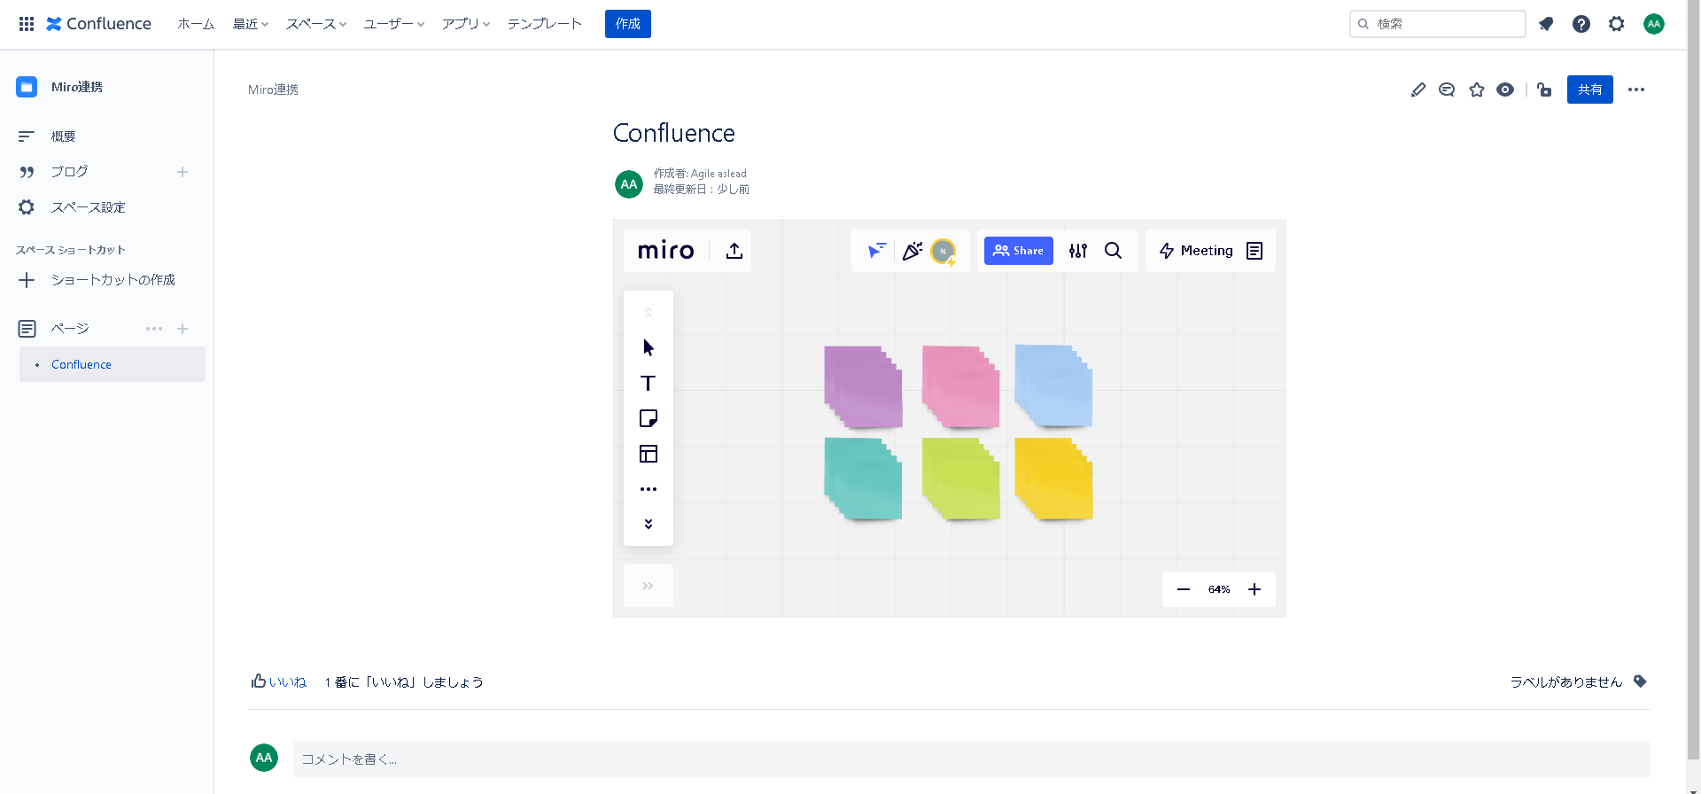Toggle the いいね like on this page
This screenshot has height=794, width=1701.
[x=279, y=681]
